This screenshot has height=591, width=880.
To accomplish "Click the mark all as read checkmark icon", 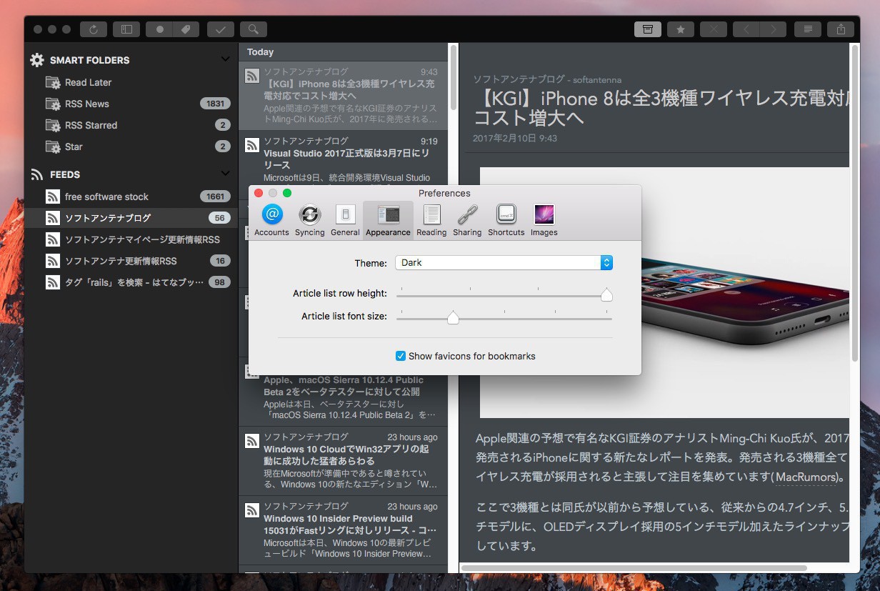I will click(221, 29).
